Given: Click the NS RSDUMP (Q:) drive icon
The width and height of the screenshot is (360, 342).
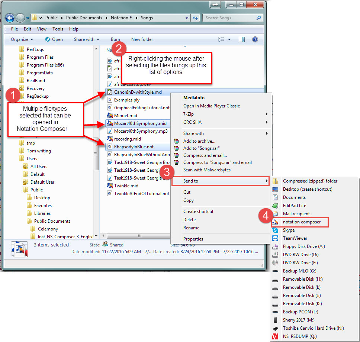Looking at the screenshot, I should pyautogui.click(x=275, y=336).
